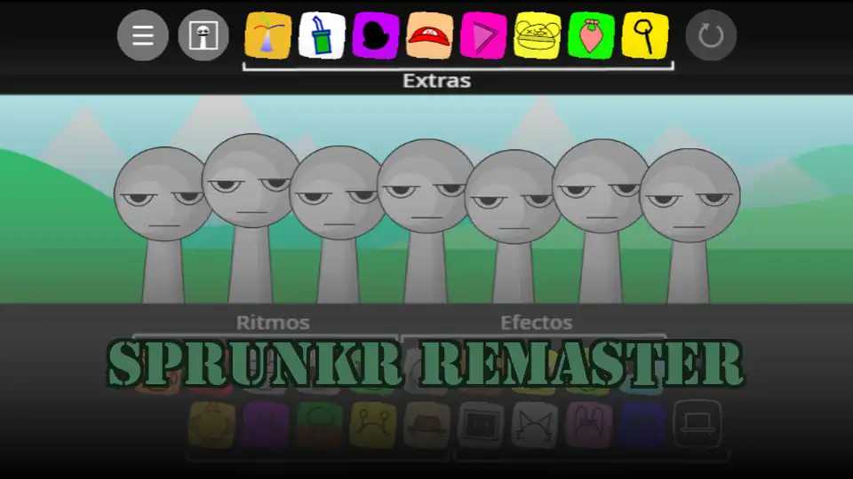Viewport: 853px width, 479px height.
Task: Click the middle gray character
Action: 426,221
